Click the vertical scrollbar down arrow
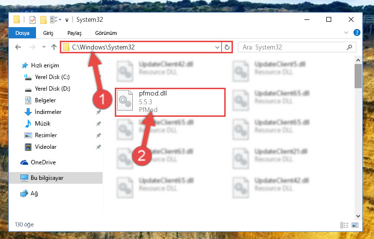The image size is (374, 239). [358, 216]
